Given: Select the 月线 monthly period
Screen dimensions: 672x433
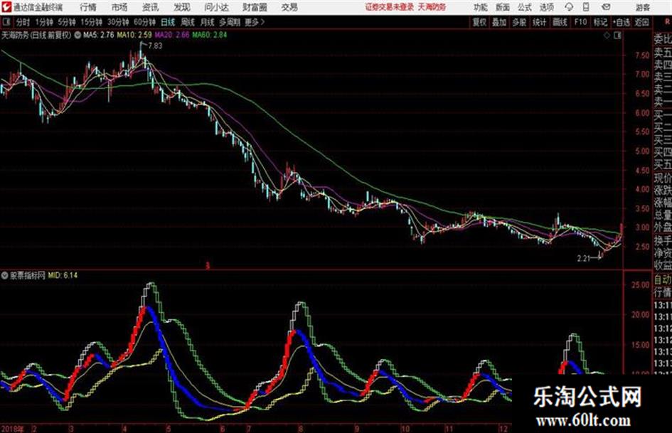Looking at the screenshot, I should coord(208,22).
